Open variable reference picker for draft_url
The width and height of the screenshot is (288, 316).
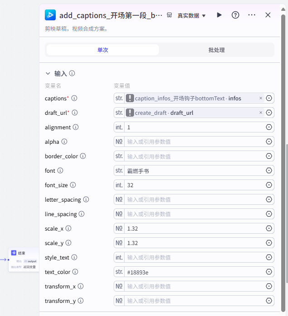(269, 113)
